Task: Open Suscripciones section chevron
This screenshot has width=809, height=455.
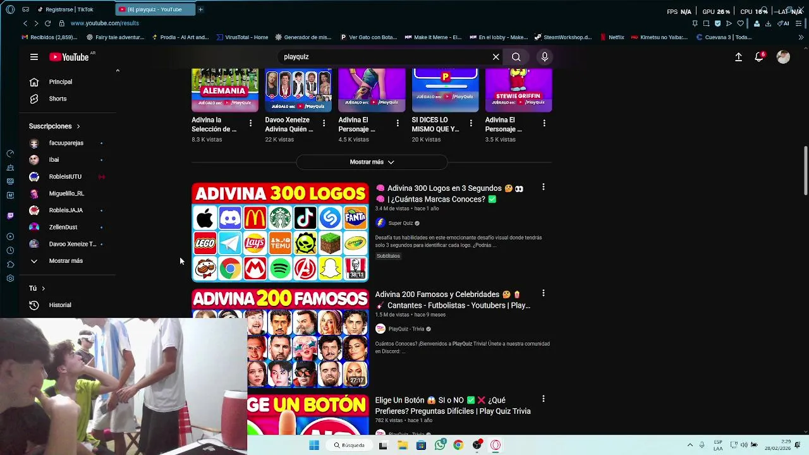Action: click(x=78, y=126)
